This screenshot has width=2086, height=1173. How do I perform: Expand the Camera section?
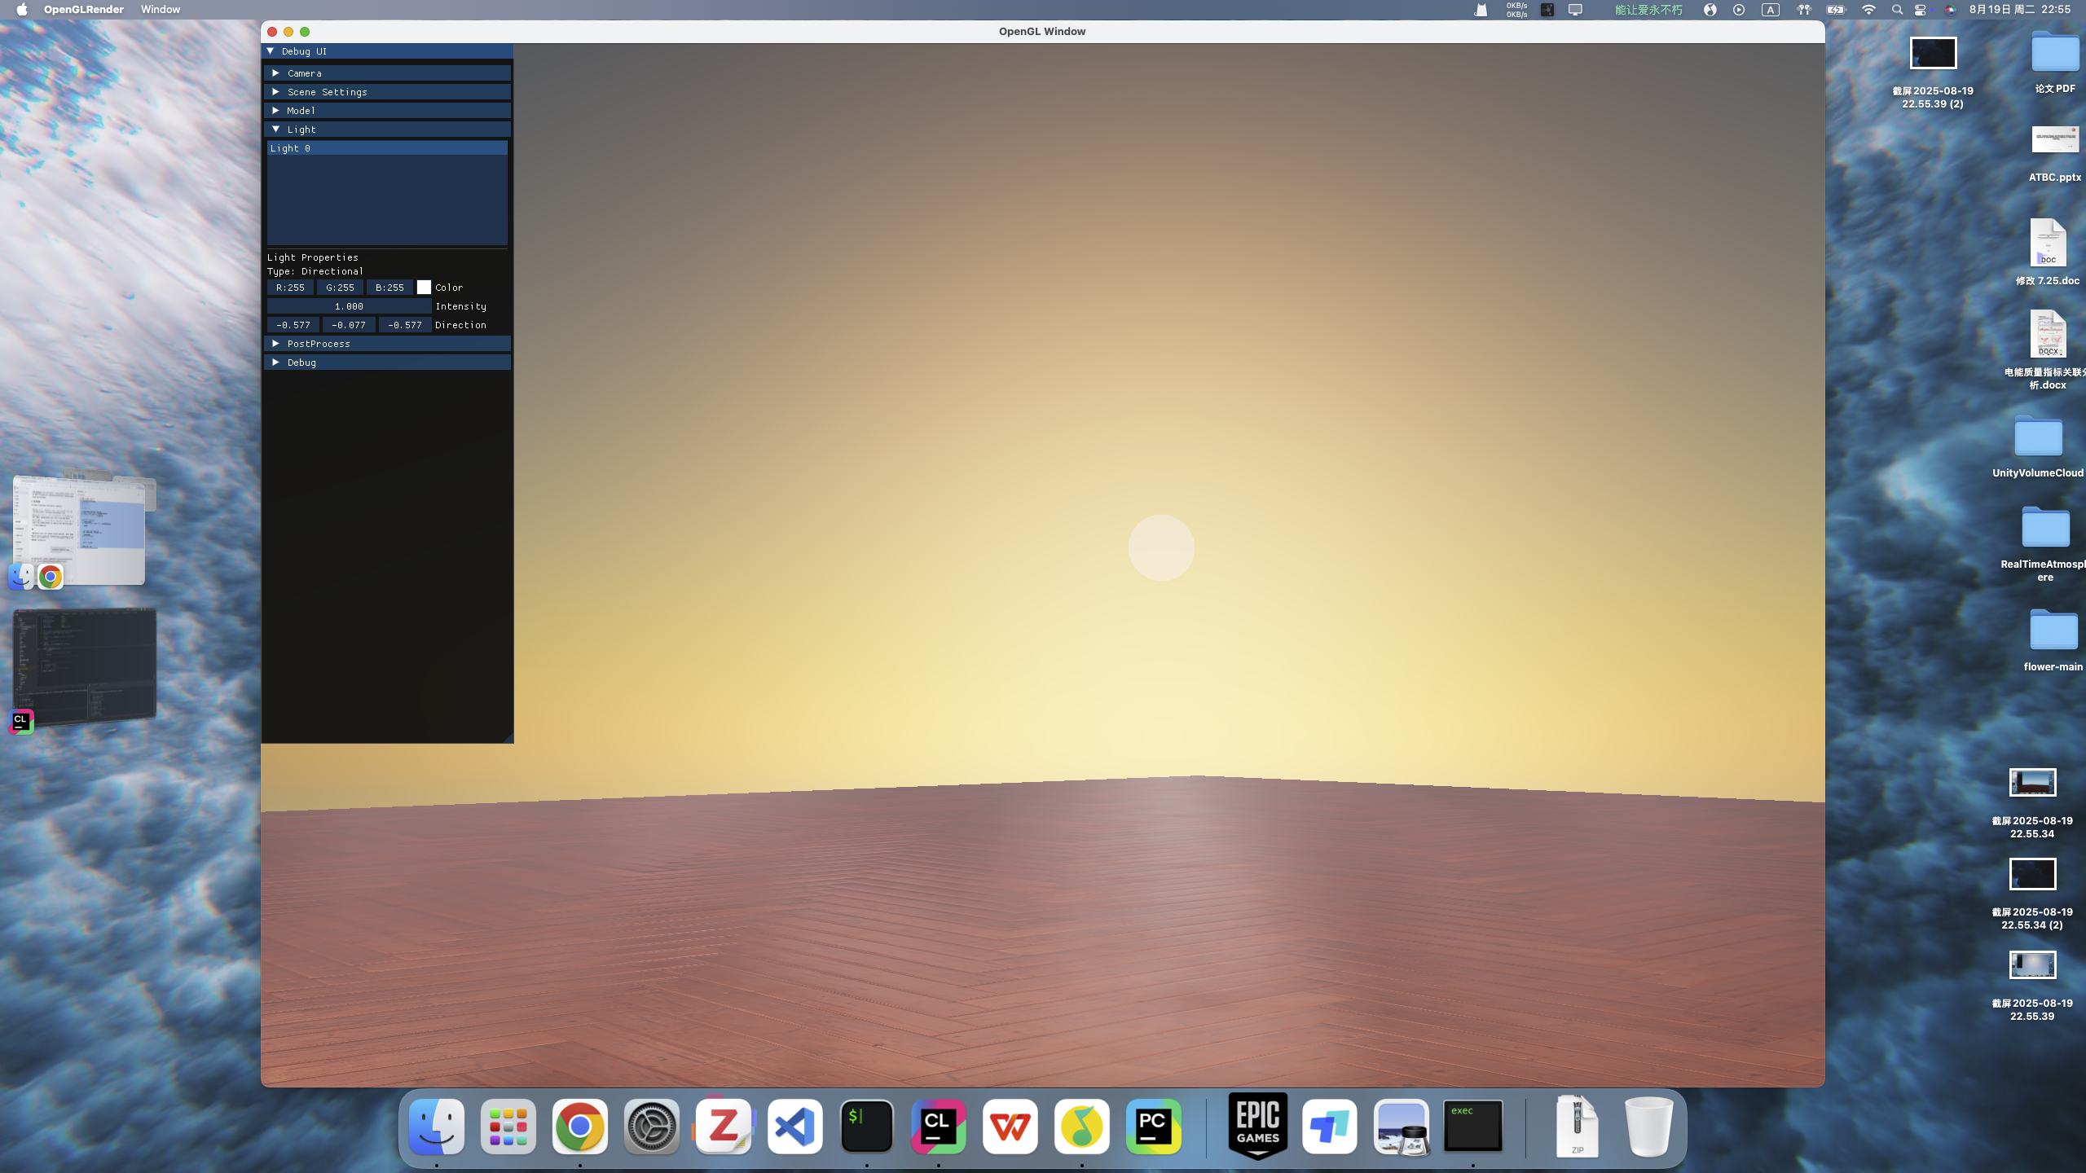pyautogui.click(x=305, y=73)
